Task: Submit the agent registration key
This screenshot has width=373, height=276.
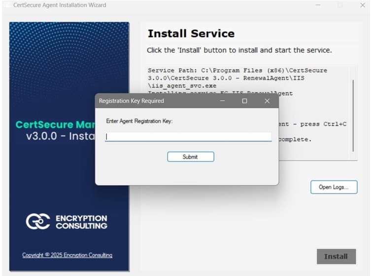Action: click(191, 157)
